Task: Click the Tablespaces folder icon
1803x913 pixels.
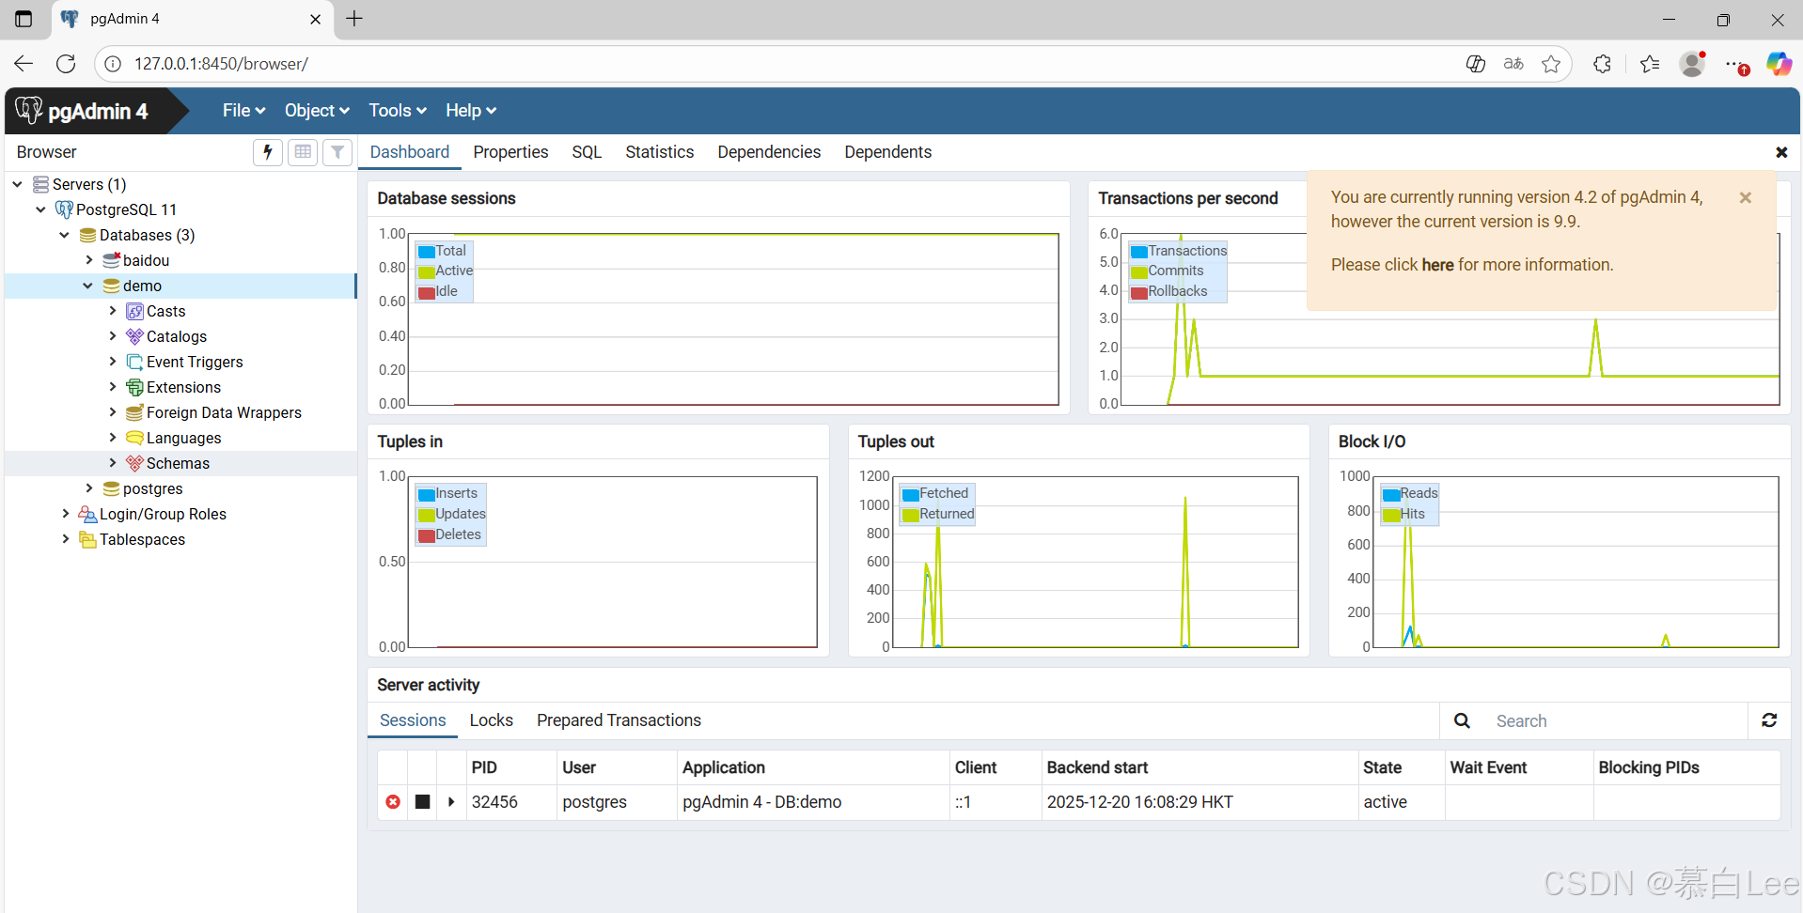Action: tap(88, 539)
